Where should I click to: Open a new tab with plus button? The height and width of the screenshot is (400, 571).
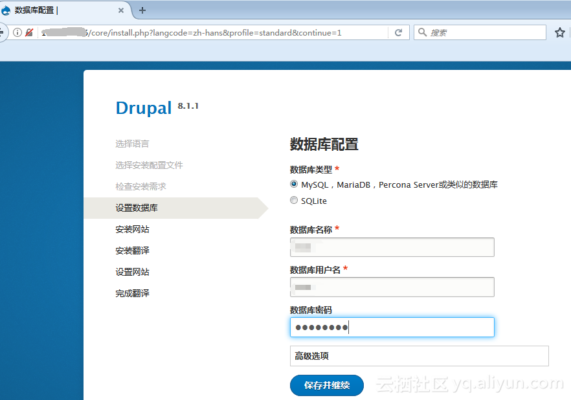click(142, 10)
